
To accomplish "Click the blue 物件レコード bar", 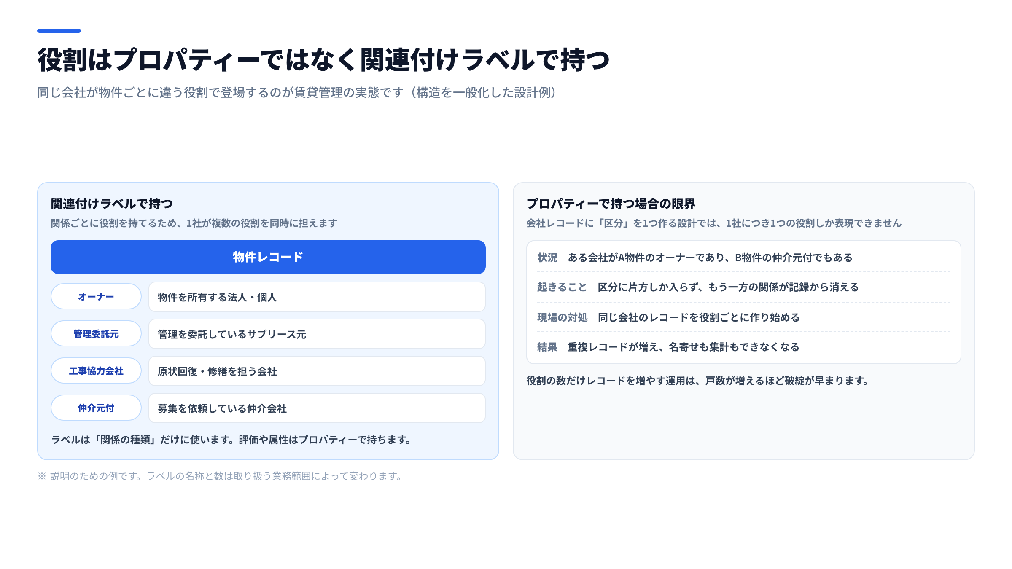I will point(268,257).
